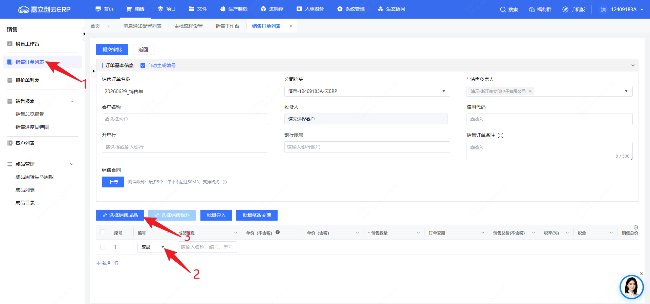Open the 手机版 icon
Screen dimensions: 650x304
point(565,9)
